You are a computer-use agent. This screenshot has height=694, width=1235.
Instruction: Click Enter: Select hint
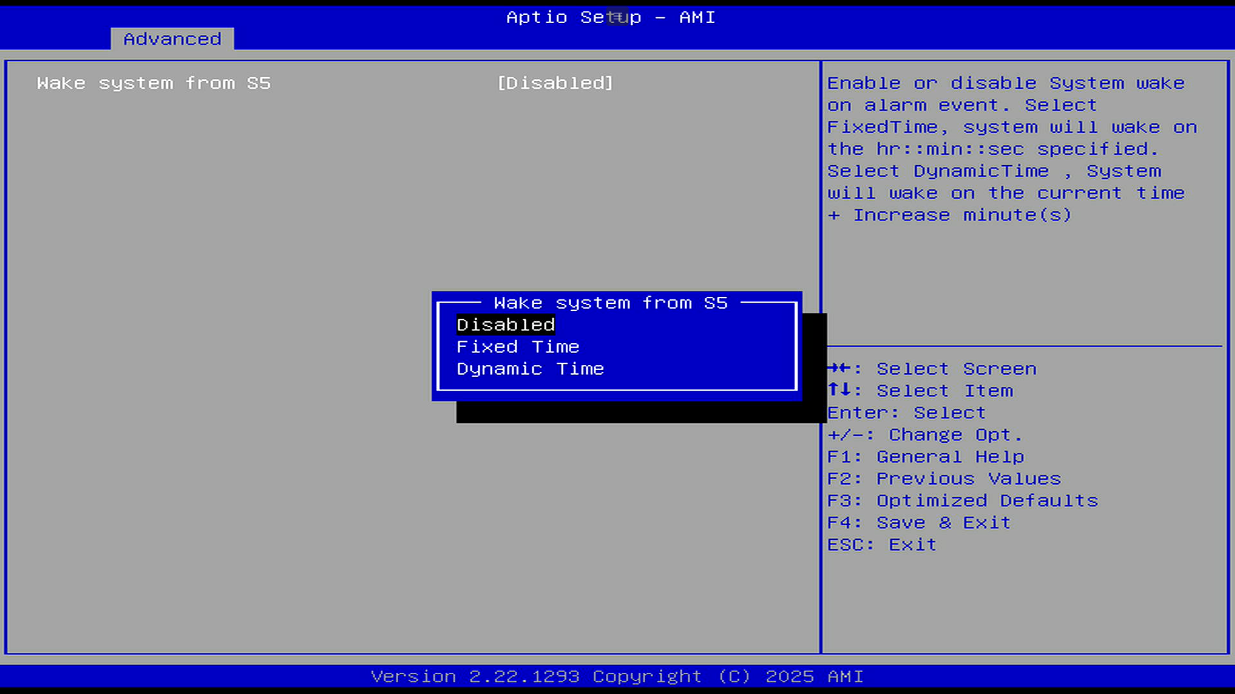point(906,413)
